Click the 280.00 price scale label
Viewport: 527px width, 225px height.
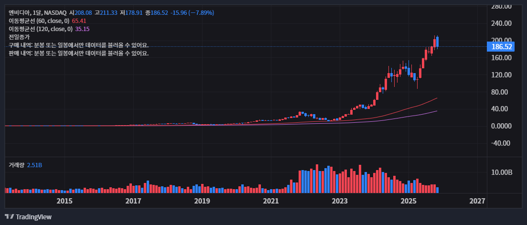pyautogui.click(x=501, y=6)
